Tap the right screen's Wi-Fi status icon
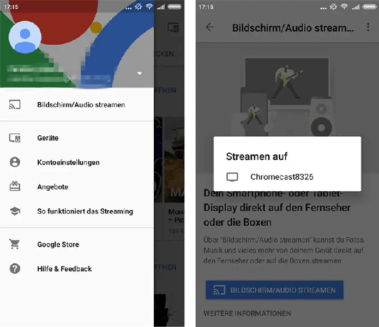This screenshot has height=327, width=379. [x=344, y=7]
